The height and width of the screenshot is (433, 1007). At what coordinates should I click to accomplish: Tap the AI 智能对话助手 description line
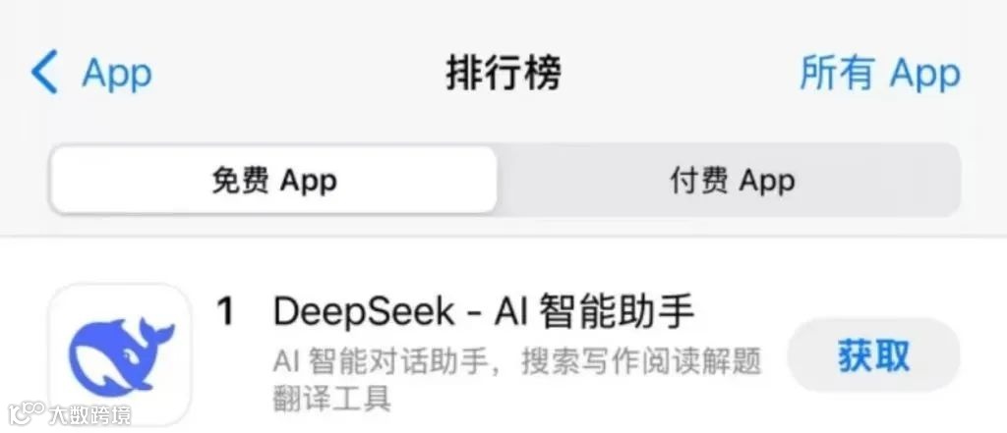[x=517, y=361]
